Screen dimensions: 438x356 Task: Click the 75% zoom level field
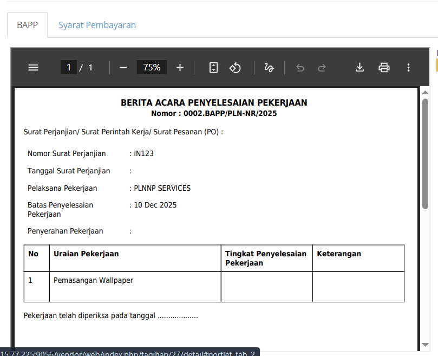click(x=152, y=68)
